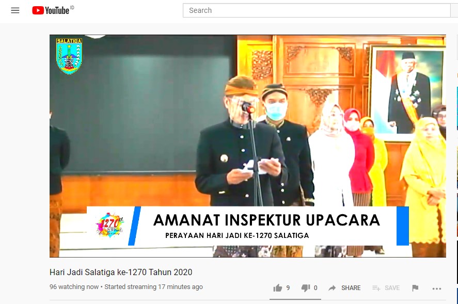Click the 96 watching now text
This screenshot has width=458, height=304.
[74, 287]
